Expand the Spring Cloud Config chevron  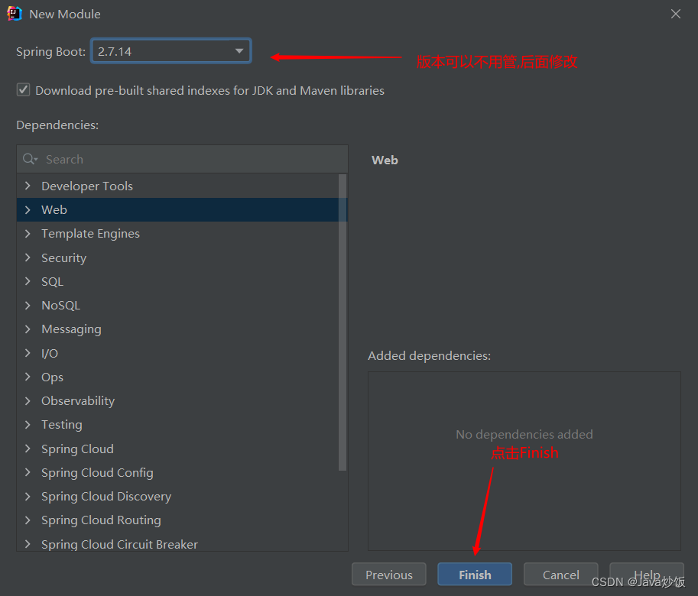click(x=28, y=472)
